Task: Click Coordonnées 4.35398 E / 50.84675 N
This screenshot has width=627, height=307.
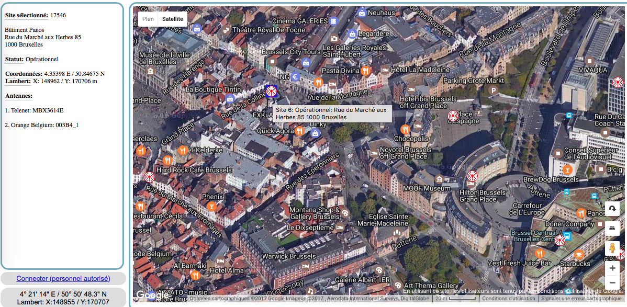Action: [x=55, y=74]
